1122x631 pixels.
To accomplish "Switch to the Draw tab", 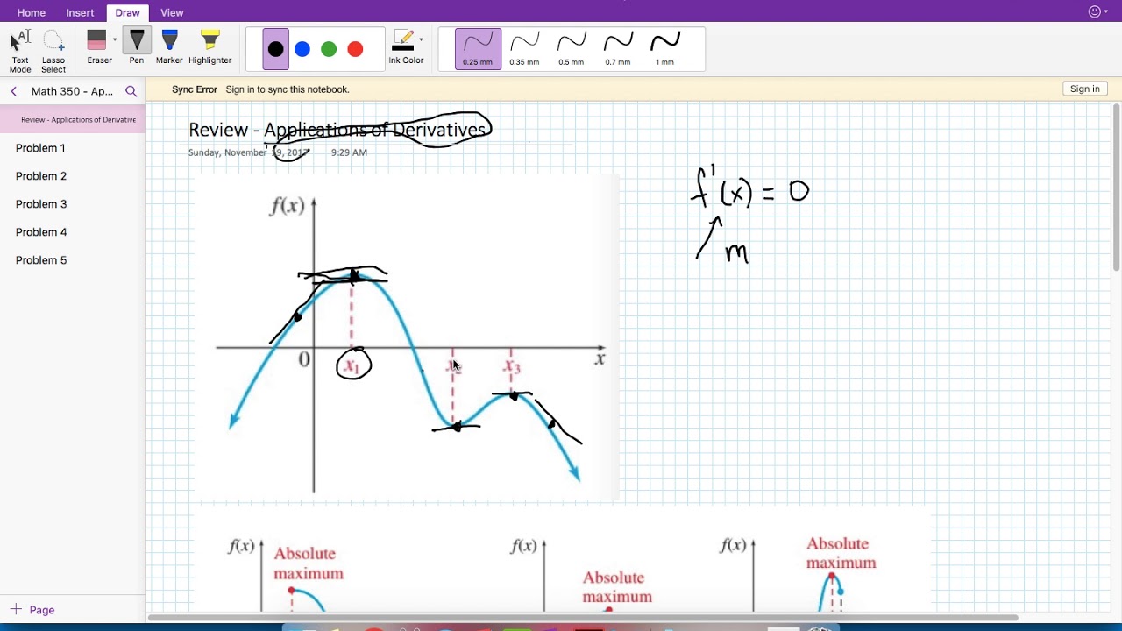I will coord(127,12).
